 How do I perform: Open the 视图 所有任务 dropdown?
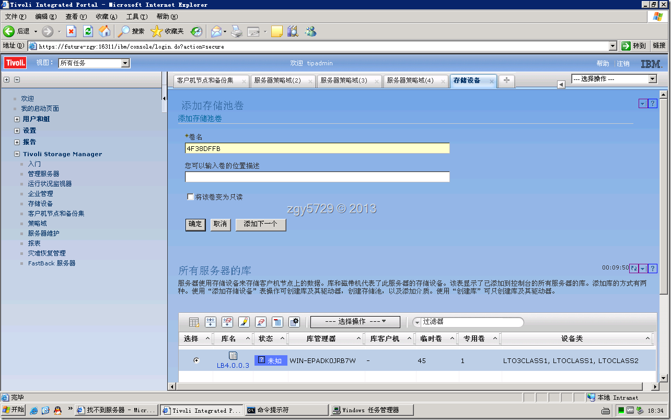(94, 63)
